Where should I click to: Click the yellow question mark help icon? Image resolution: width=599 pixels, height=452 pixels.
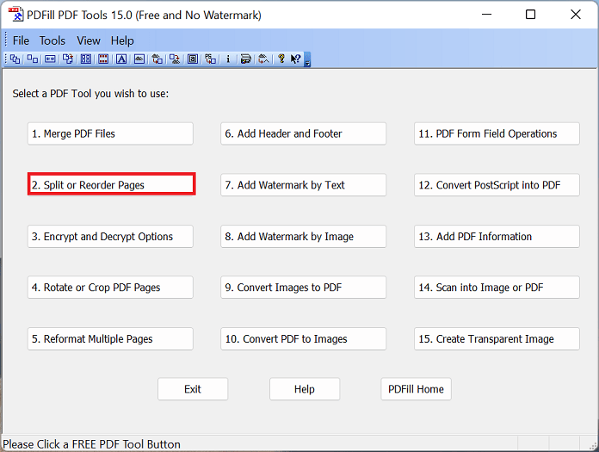[281, 59]
